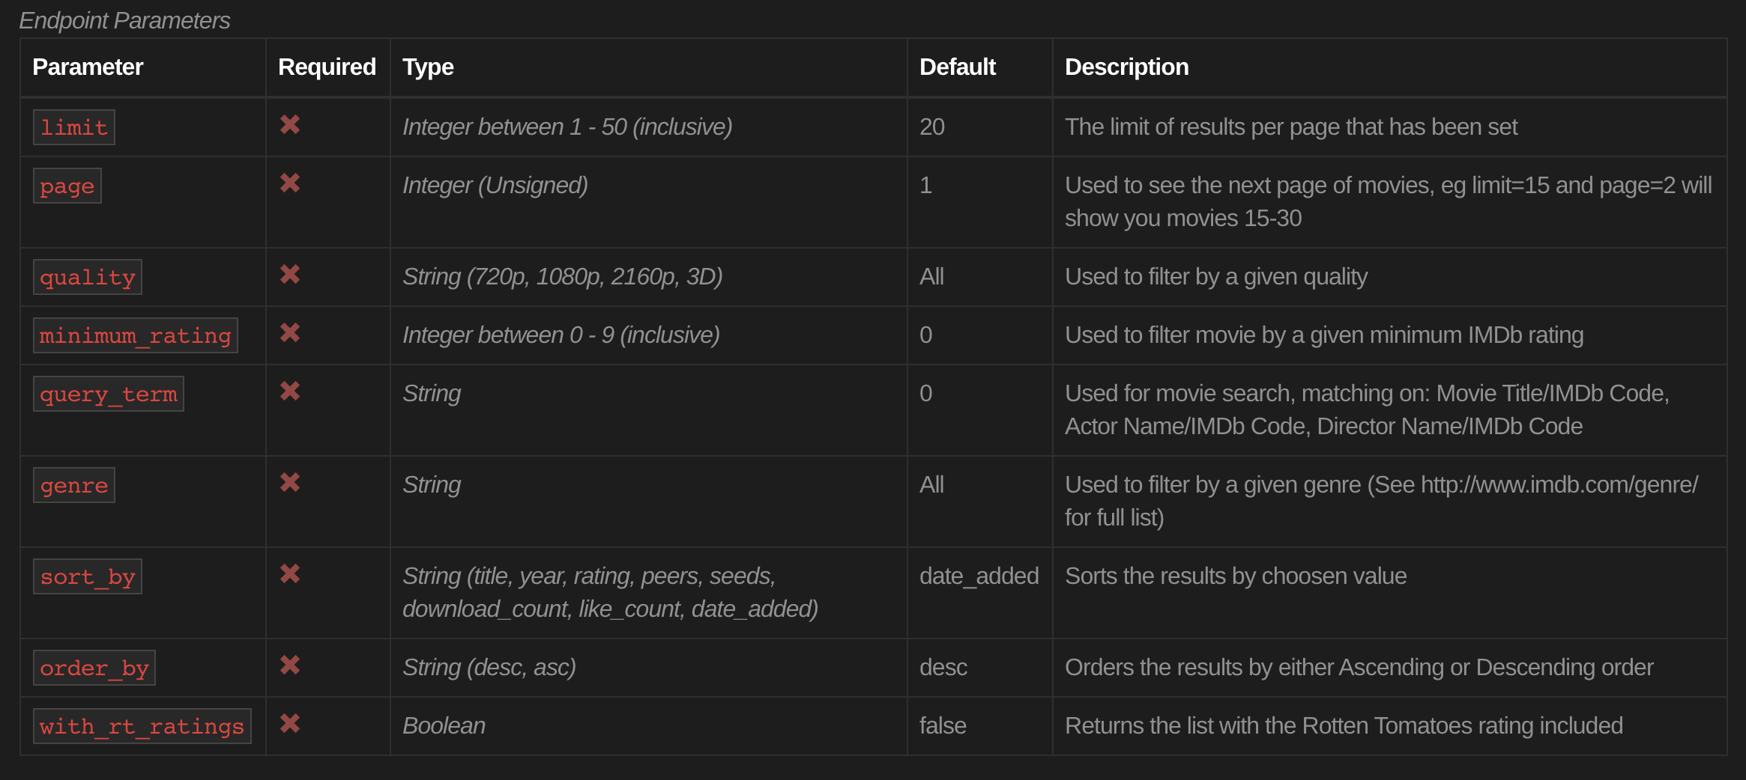Click the red X beside the quality parameter
Viewport: 1746px width, 780px height.
point(290,274)
